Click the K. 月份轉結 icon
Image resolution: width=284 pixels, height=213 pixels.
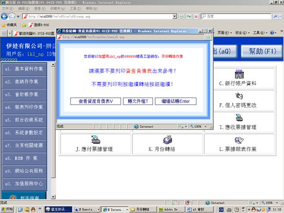coord(167,139)
